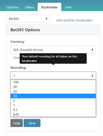Image resolution: width=103 pixels, height=136 pixels.
Task: Collapse the Rounding dropdown showing 1
Action: pyautogui.click(x=53, y=76)
